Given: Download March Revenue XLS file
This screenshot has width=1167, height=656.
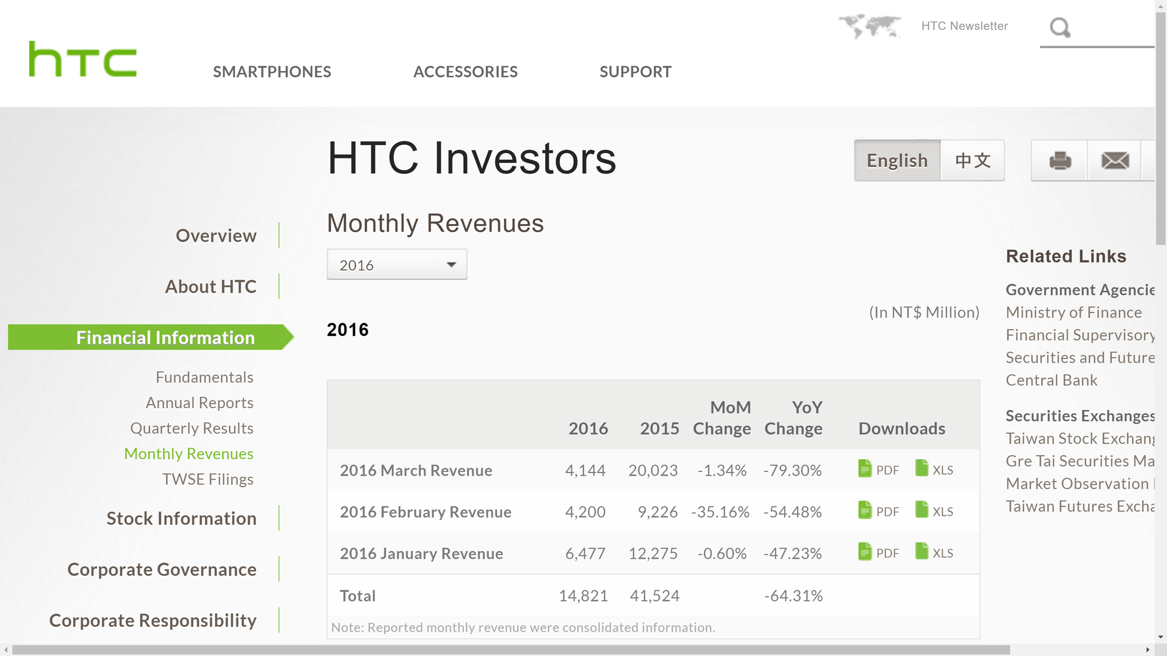Looking at the screenshot, I should [x=934, y=470].
